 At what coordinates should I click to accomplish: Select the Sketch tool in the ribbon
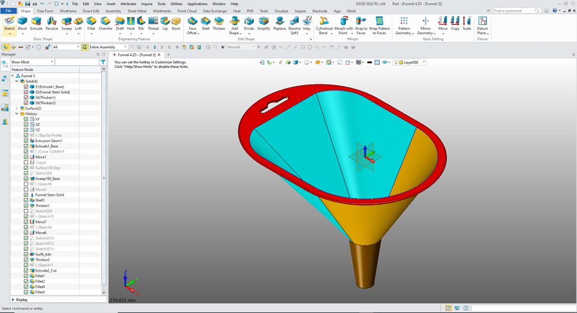coord(9,23)
